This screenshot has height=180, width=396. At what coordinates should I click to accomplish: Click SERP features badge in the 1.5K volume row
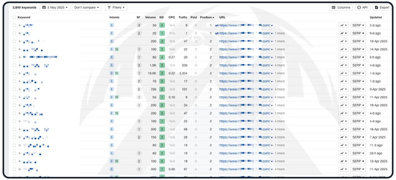point(138,65)
